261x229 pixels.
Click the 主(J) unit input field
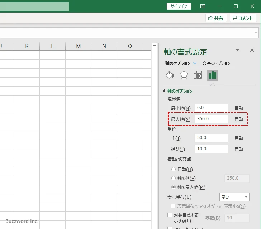point(212,138)
